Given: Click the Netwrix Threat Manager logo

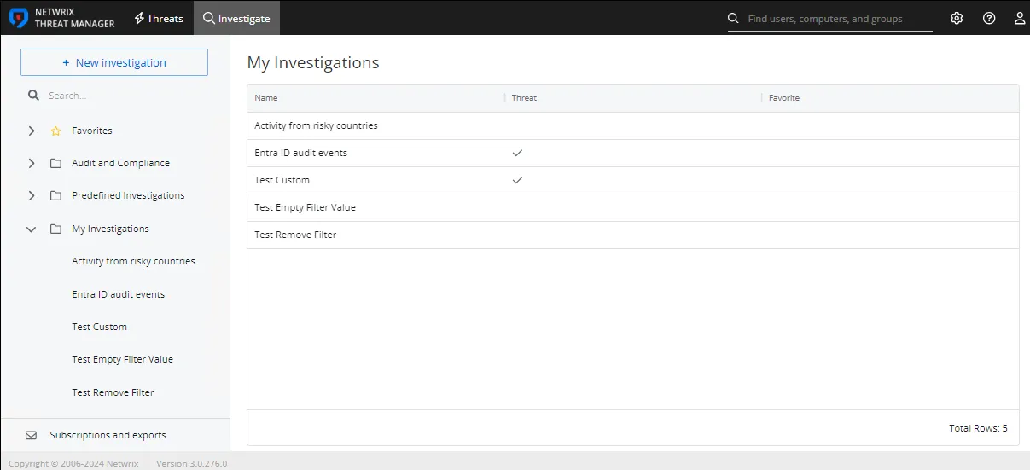Looking at the screenshot, I should tap(61, 18).
